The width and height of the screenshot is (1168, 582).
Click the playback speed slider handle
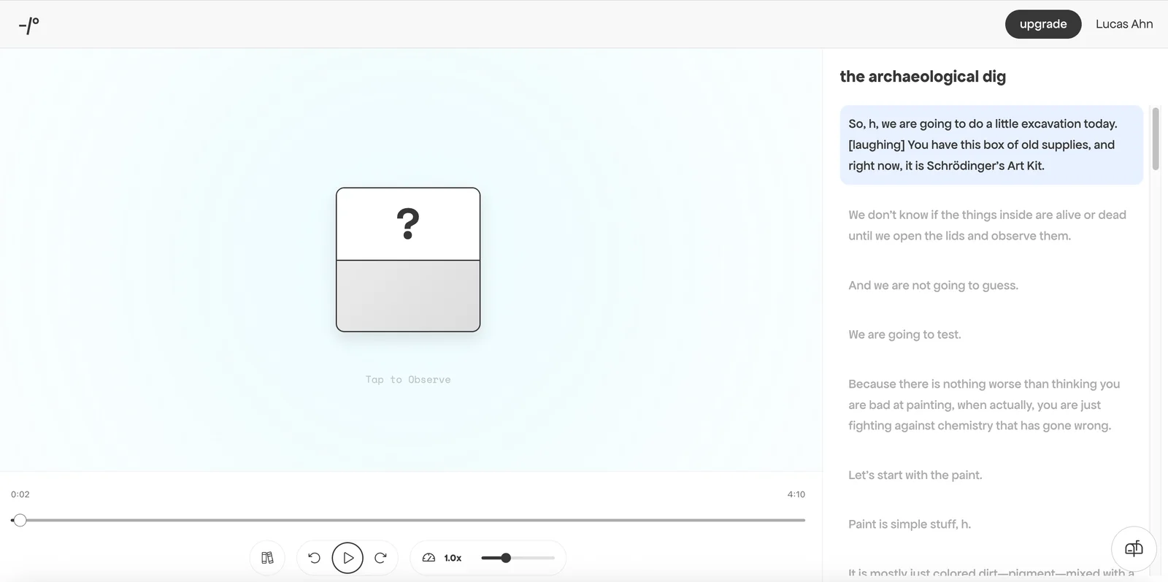506,558
